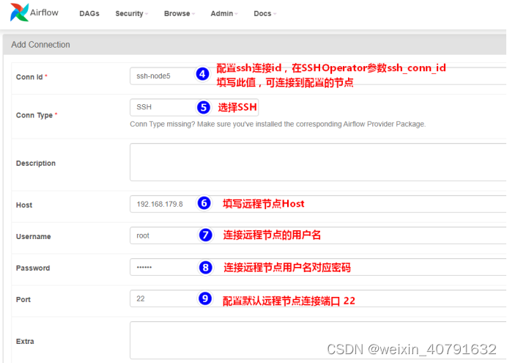Open the Conn Type SSH combo box

coord(194,107)
